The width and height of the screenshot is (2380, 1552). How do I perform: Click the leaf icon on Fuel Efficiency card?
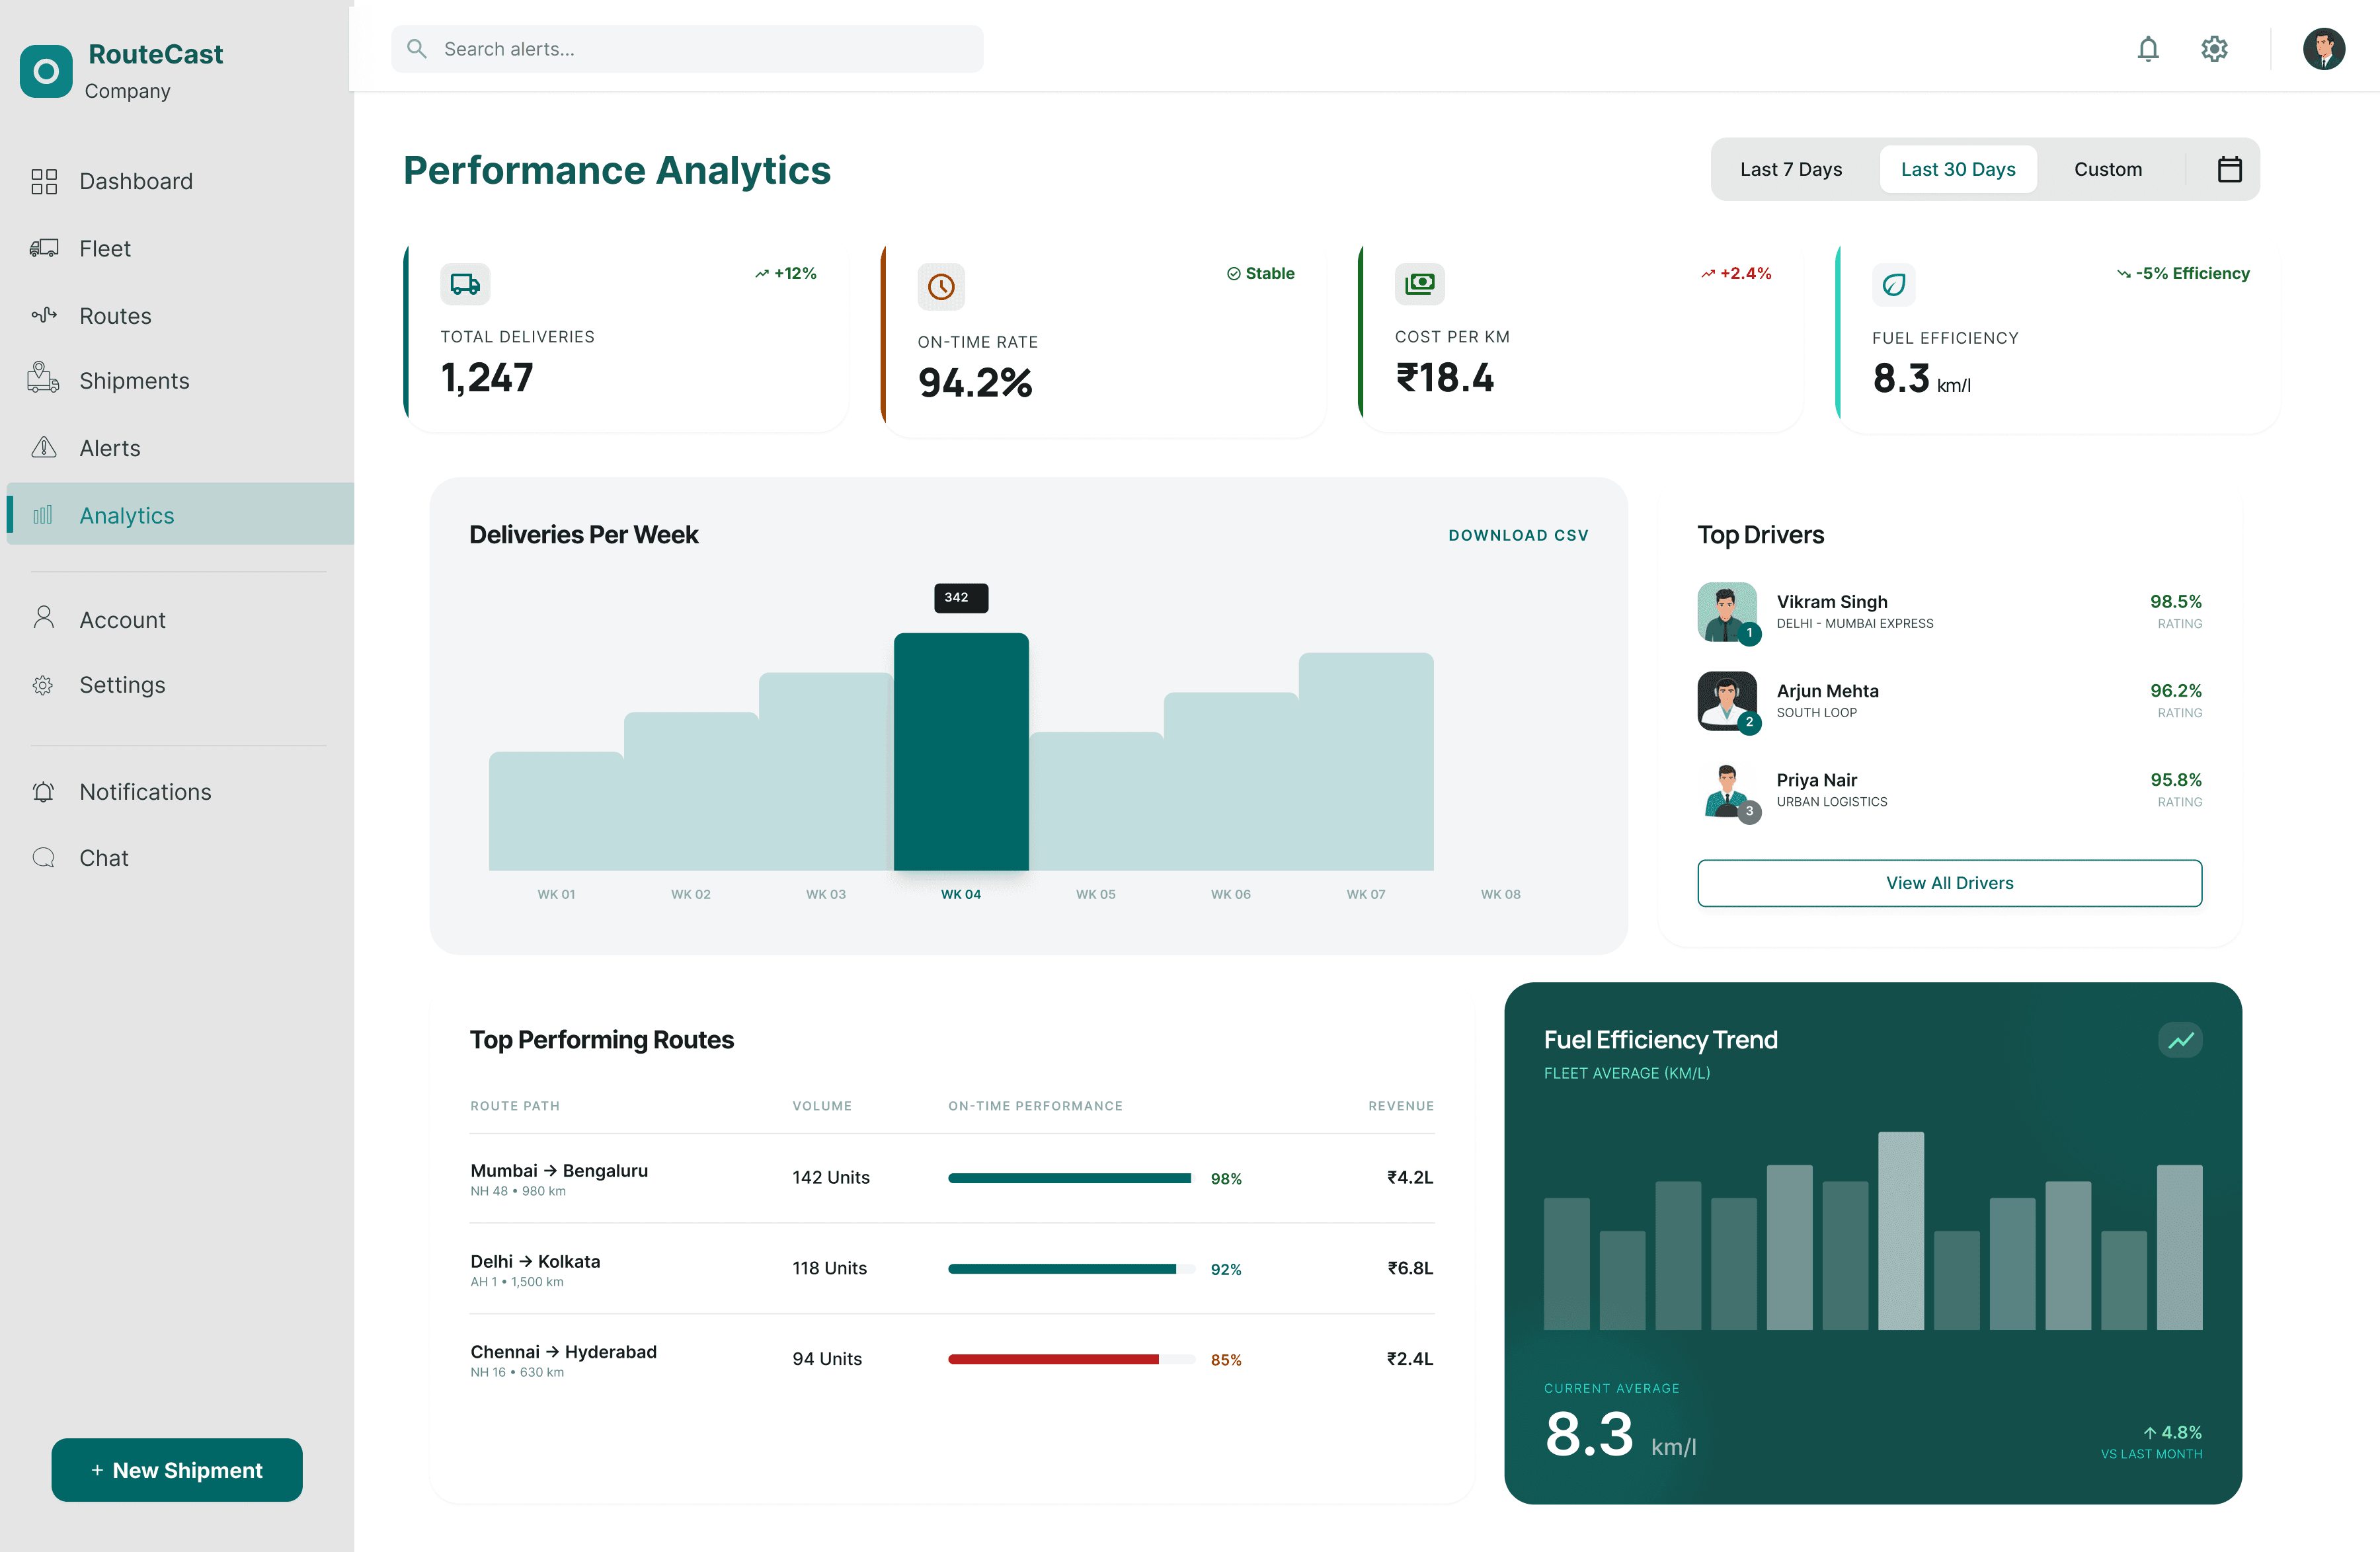pos(1893,285)
